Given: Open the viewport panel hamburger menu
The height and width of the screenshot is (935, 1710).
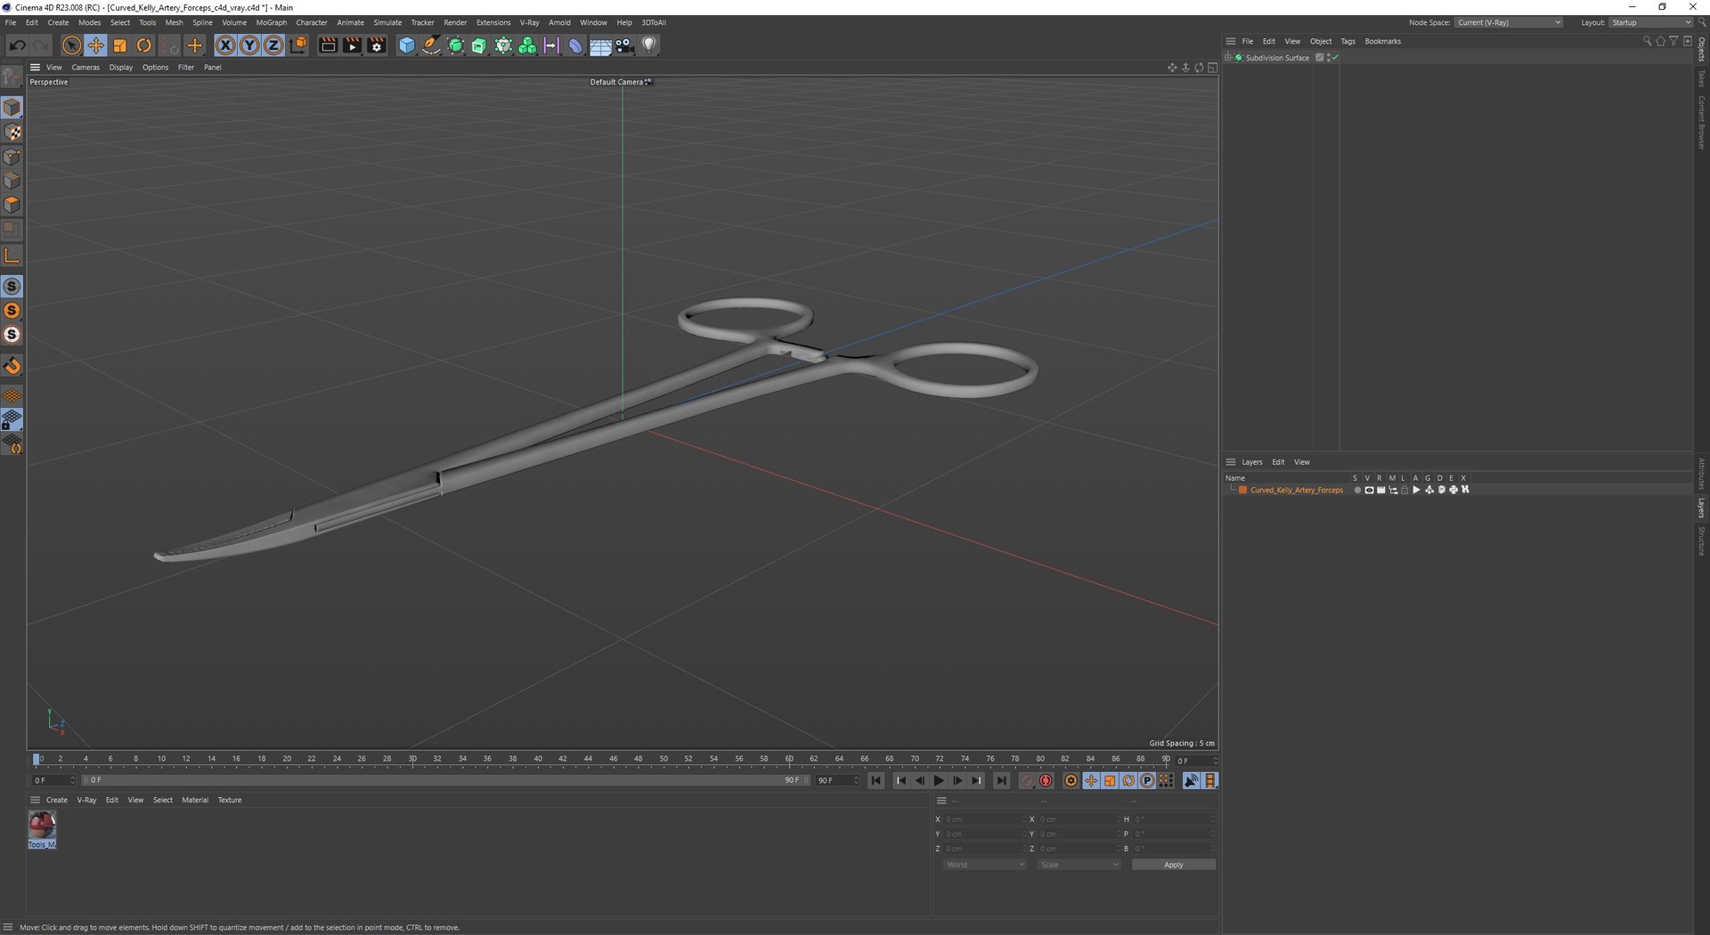Looking at the screenshot, I should [x=35, y=68].
